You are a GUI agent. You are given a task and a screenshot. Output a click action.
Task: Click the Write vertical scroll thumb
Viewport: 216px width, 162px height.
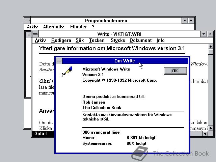[211, 52]
